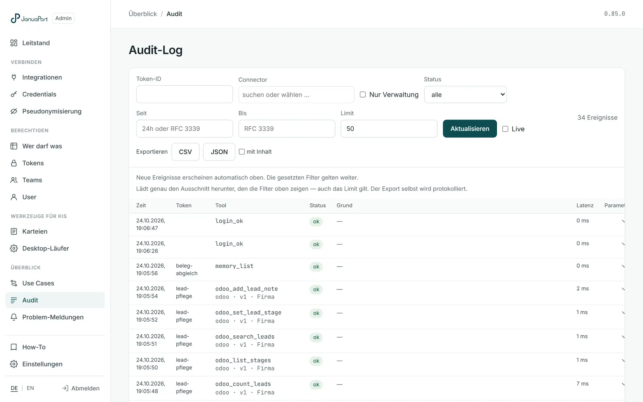This screenshot has width=643, height=402.
Task: Click the Tokens lock icon
Action: pyautogui.click(x=14, y=163)
